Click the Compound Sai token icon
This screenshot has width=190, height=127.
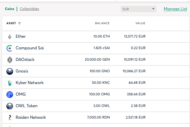(9, 48)
